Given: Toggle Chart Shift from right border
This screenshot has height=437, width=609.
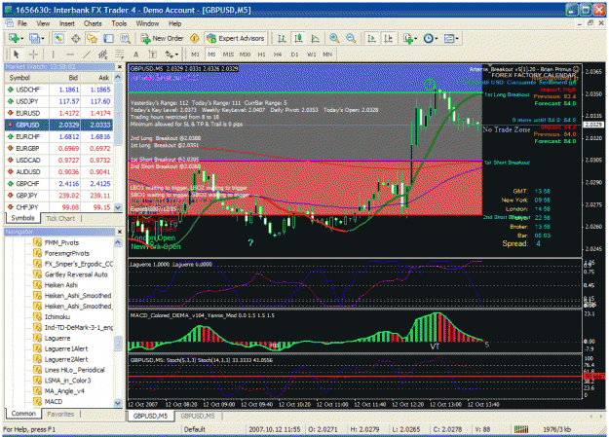Looking at the screenshot, I should [388, 38].
